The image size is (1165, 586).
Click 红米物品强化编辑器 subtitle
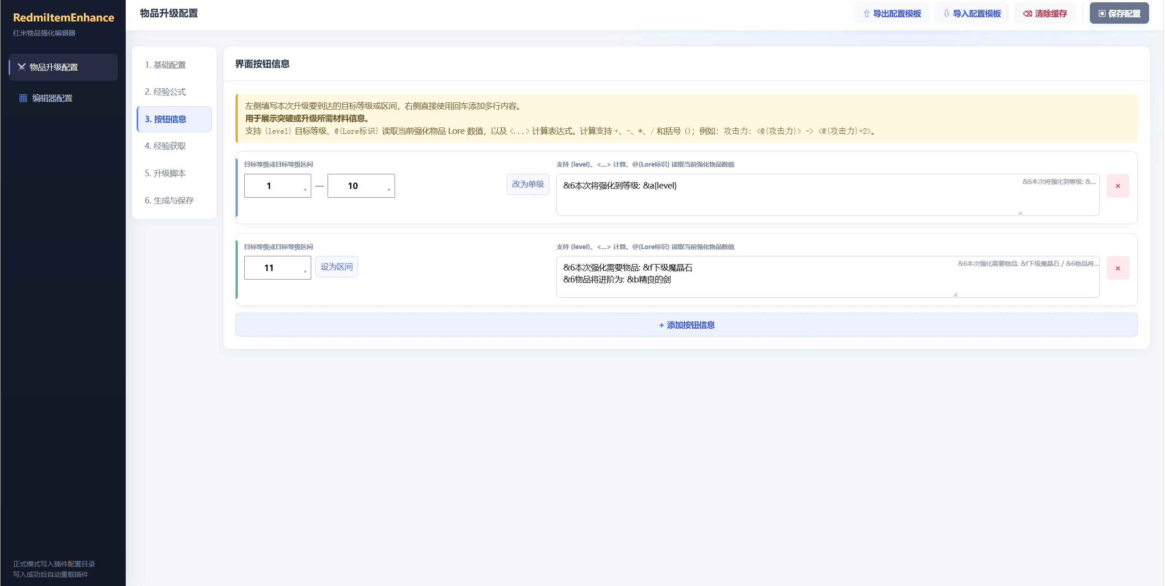[44, 33]
